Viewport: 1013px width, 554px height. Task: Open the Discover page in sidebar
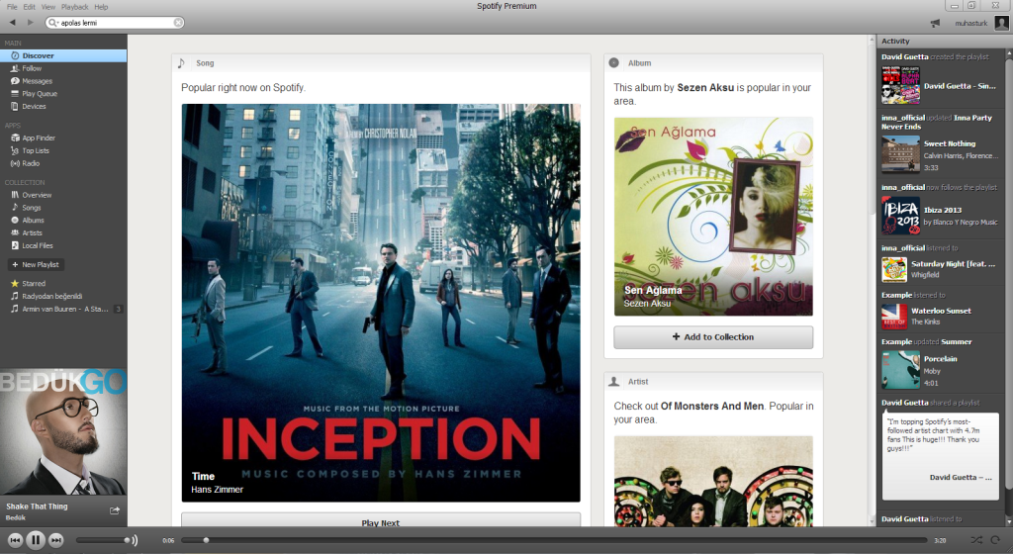tap(63, 55)
